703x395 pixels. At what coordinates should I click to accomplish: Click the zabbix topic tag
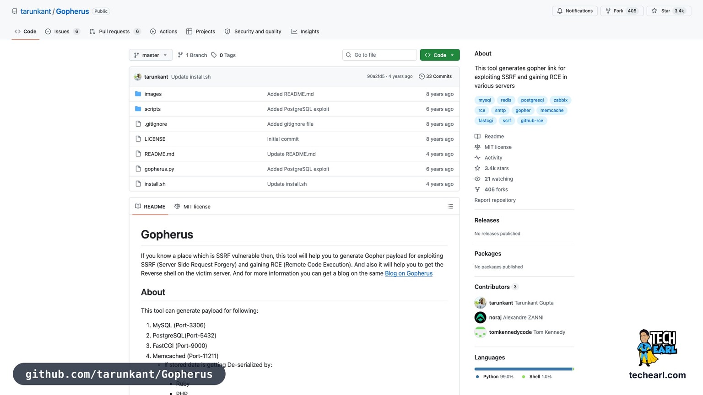(x=561, y=100)
